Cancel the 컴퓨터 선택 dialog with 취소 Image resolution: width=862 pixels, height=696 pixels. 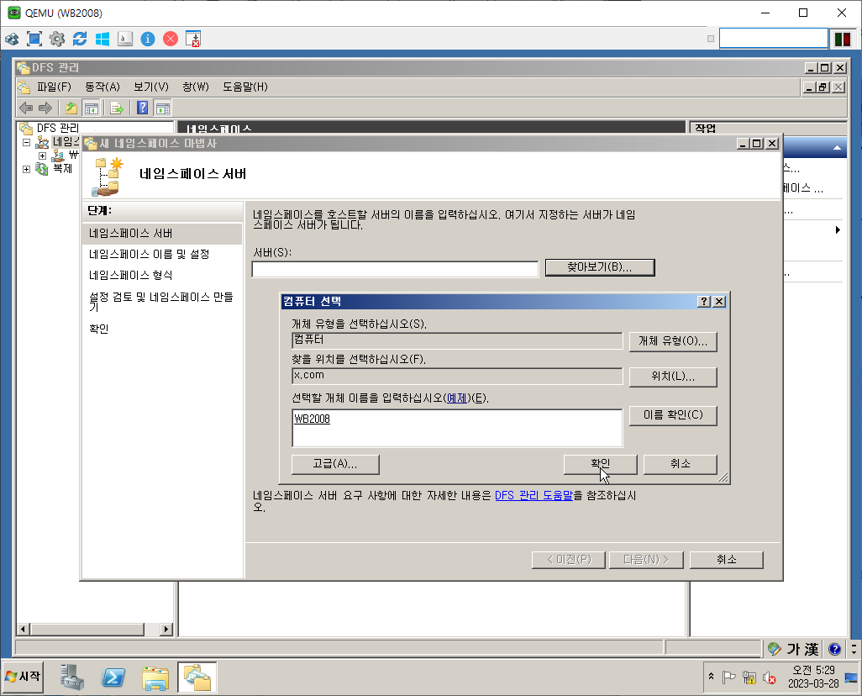coord(680,464)
